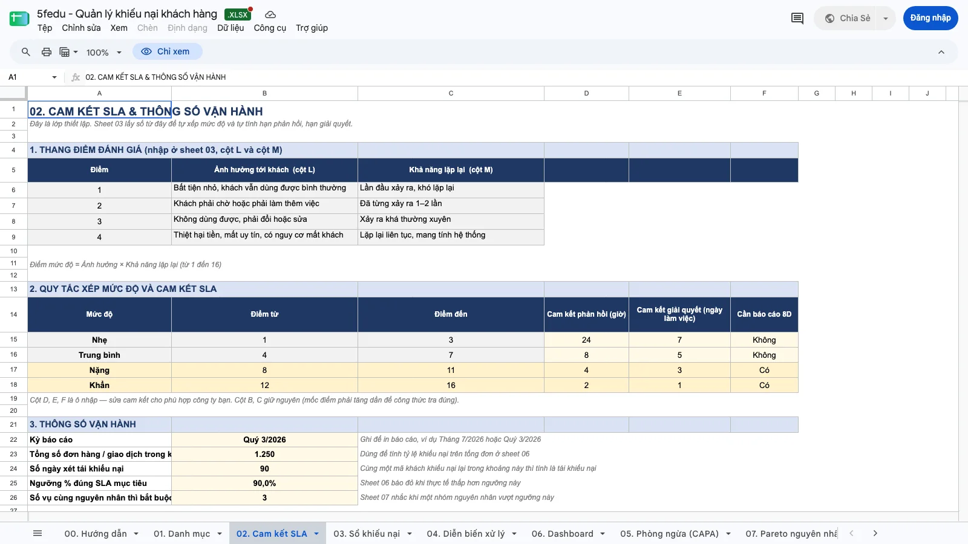This screenshot has width=968, height=544.
Task: Open dropdown of 06. Dashboard tab
Action: [603, 534]
